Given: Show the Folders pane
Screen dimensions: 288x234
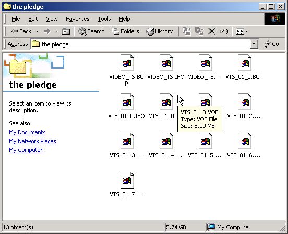Looking at the screenshot, I should [x=125, y=31].
